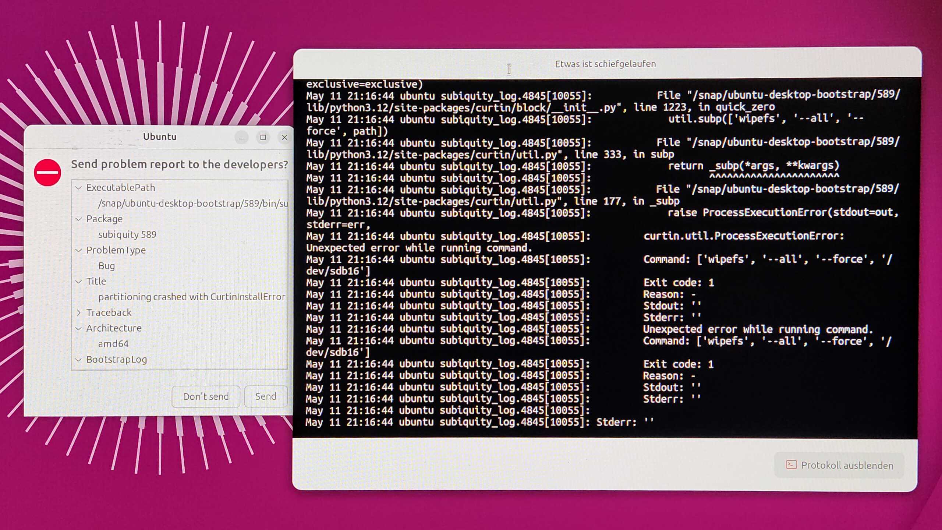Click the last log line 'Stderr: ''' at bottom
The image size is (942, 530).
coord(625,422)
